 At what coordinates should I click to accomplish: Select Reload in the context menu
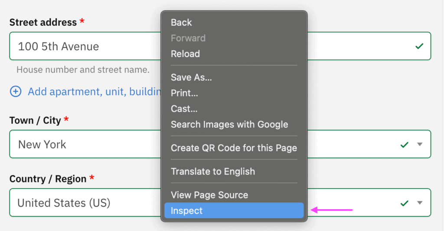pyautogui.click(x=185, y=54)
